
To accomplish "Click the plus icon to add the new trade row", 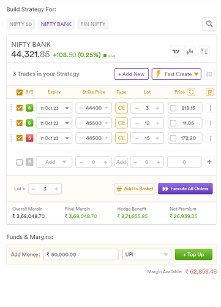I will point(209,162).
